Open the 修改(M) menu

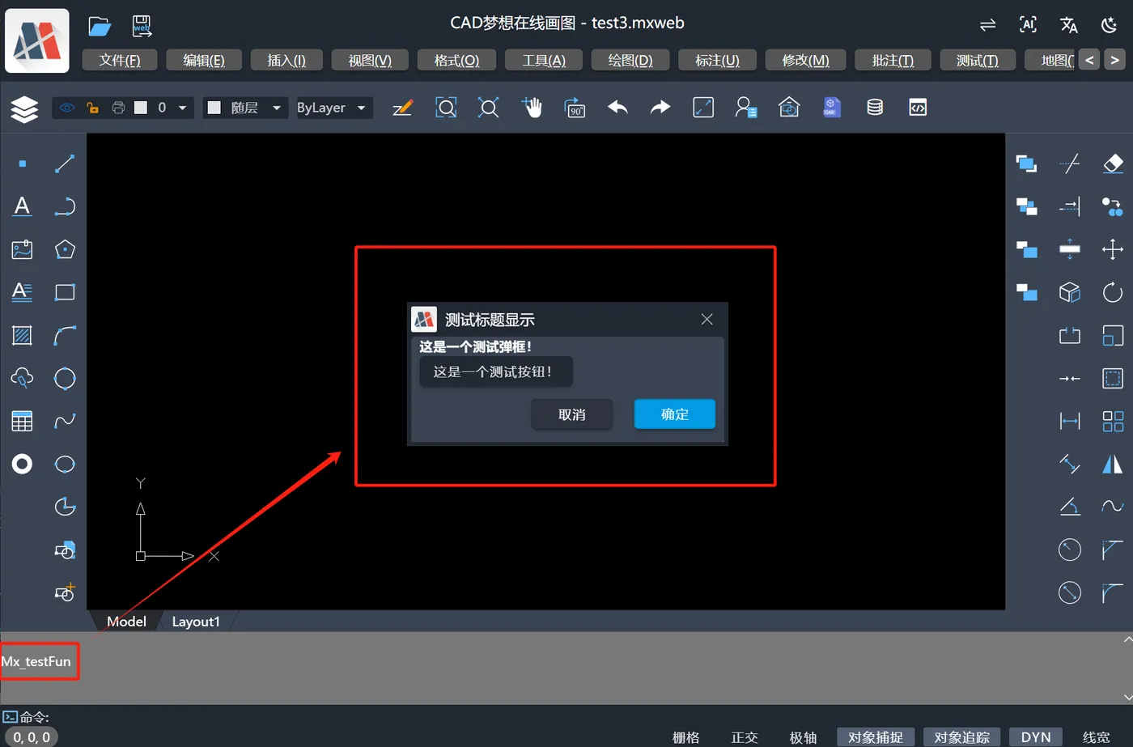[805, 61]
